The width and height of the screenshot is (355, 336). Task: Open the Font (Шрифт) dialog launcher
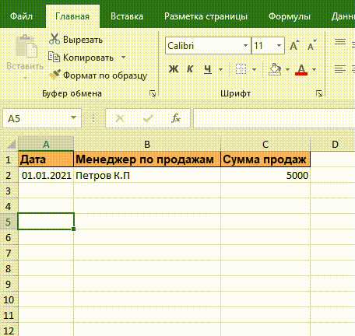[319, 93]
